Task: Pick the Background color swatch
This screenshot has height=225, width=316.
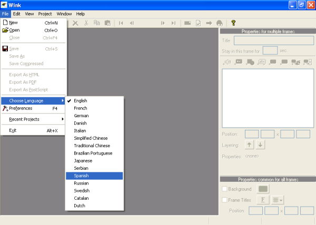Action: coord(262,189)
